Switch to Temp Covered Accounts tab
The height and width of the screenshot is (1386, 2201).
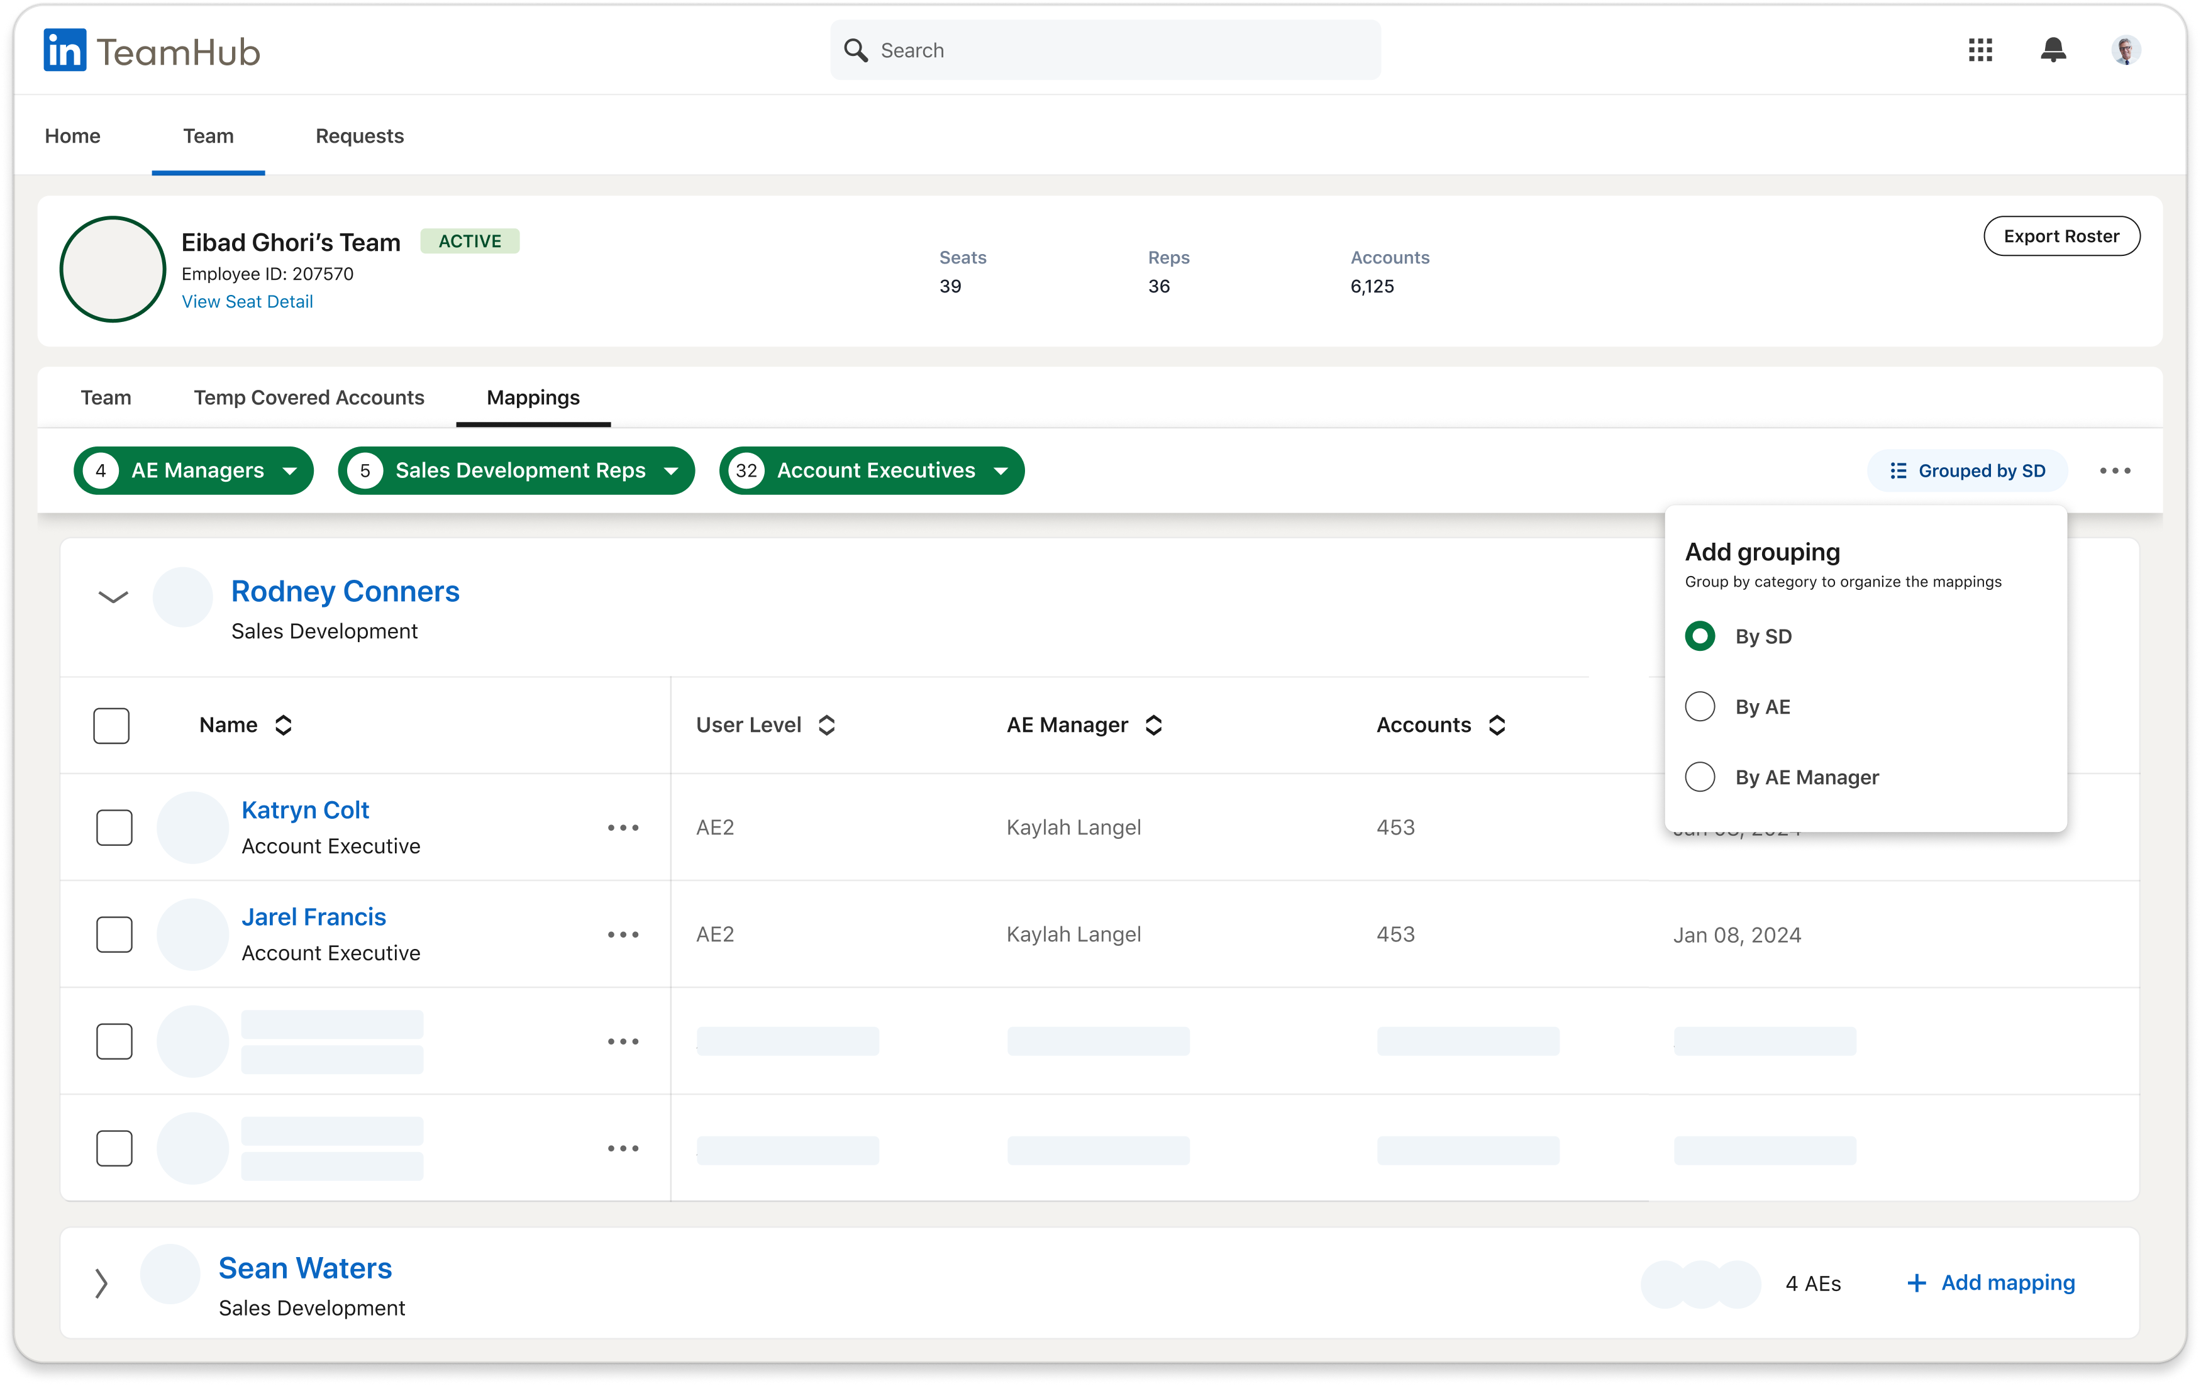(x=309, y=397)
